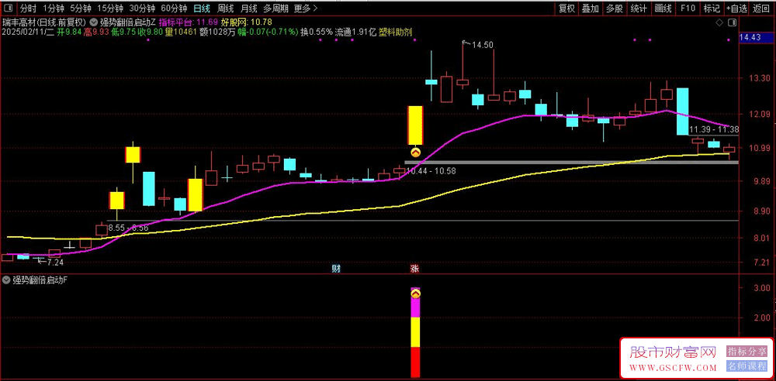This screenshot has height=381, width=776.
Task: Click the 2025/02/11/二 date readout
Action: 27,32
